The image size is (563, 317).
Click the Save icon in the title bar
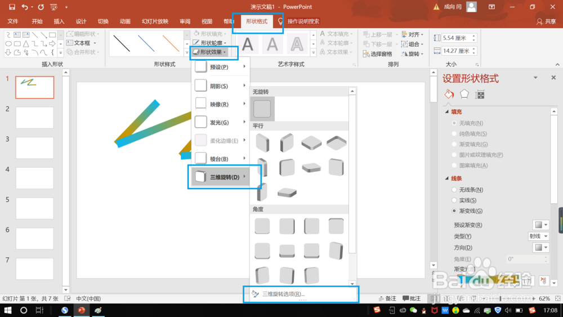point(12,7)
